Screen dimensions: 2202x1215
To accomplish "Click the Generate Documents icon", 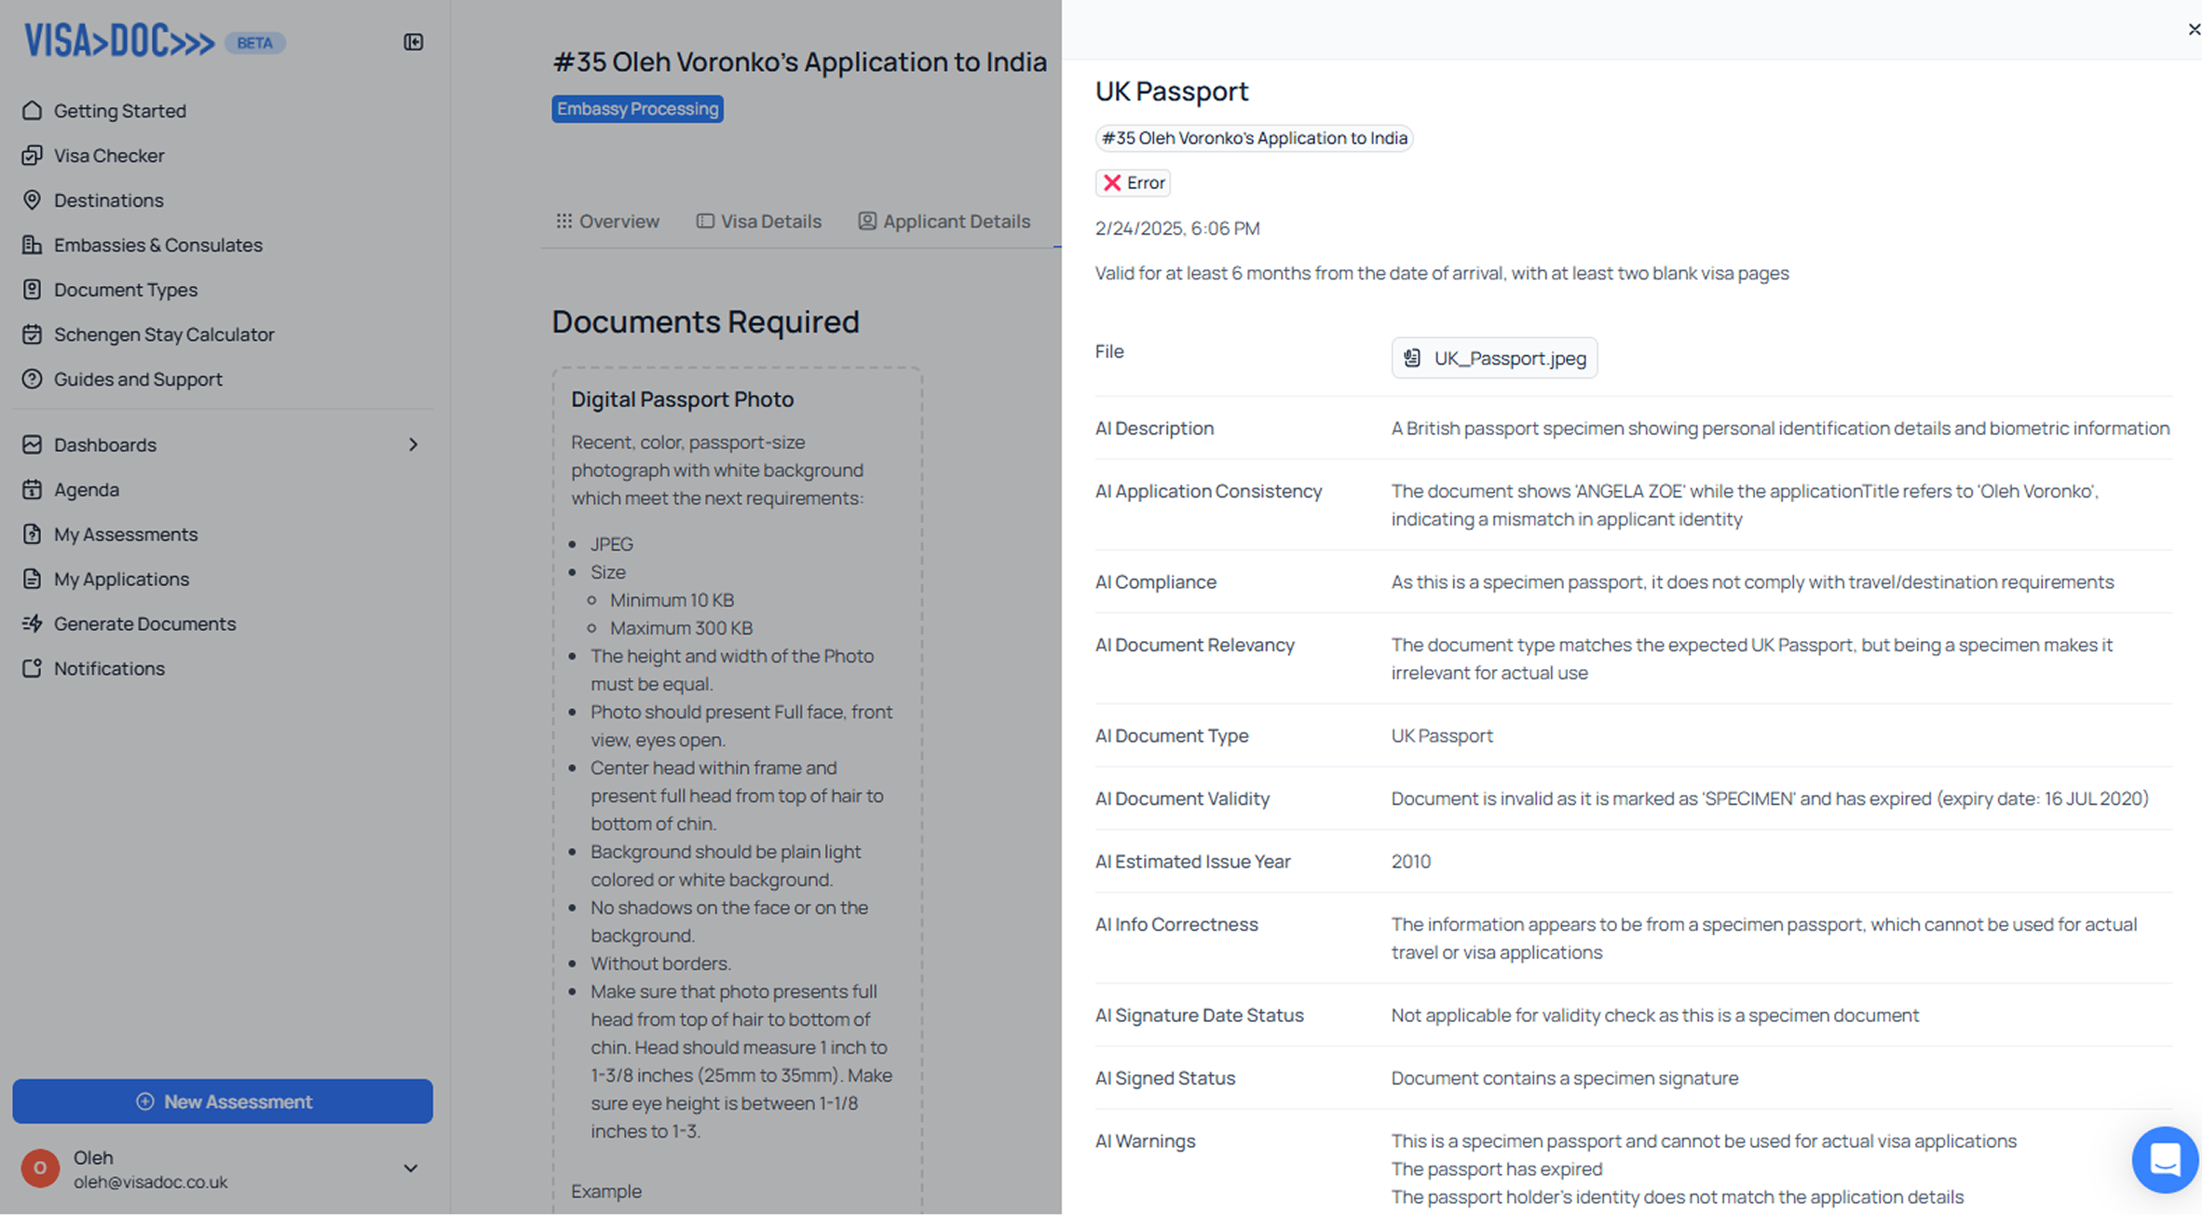I will click(32, 623).
